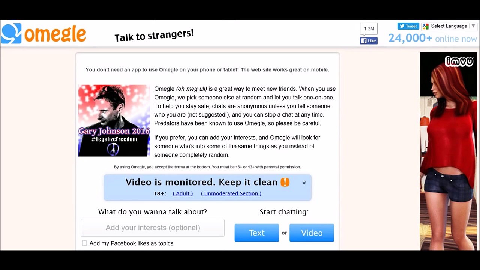Image resolution: width=480 pixels, height=270 pixels.
Task: Click the Gary Johnson 2016 image
Action: click(114, 120)
